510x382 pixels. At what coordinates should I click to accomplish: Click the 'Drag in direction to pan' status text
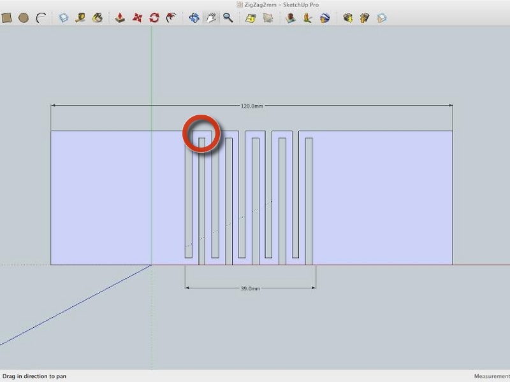34,376
